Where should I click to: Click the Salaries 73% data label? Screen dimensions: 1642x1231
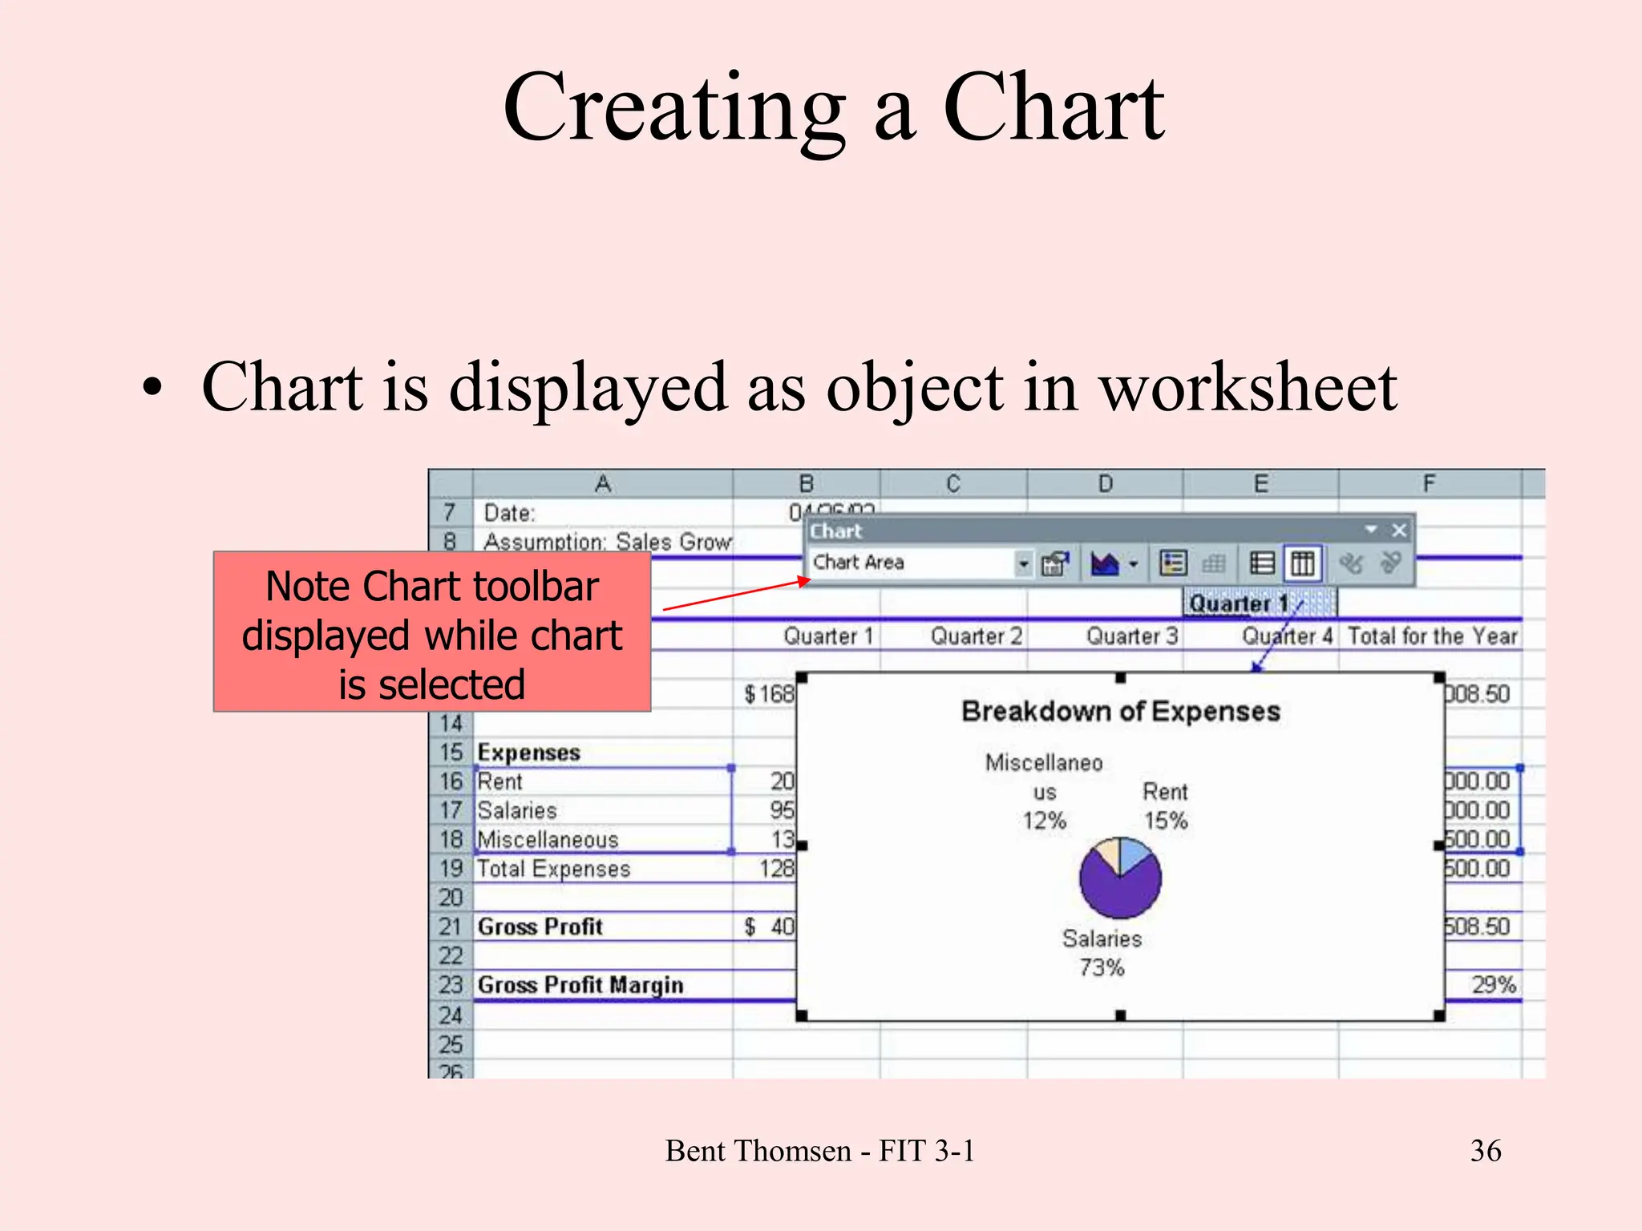1102,953
